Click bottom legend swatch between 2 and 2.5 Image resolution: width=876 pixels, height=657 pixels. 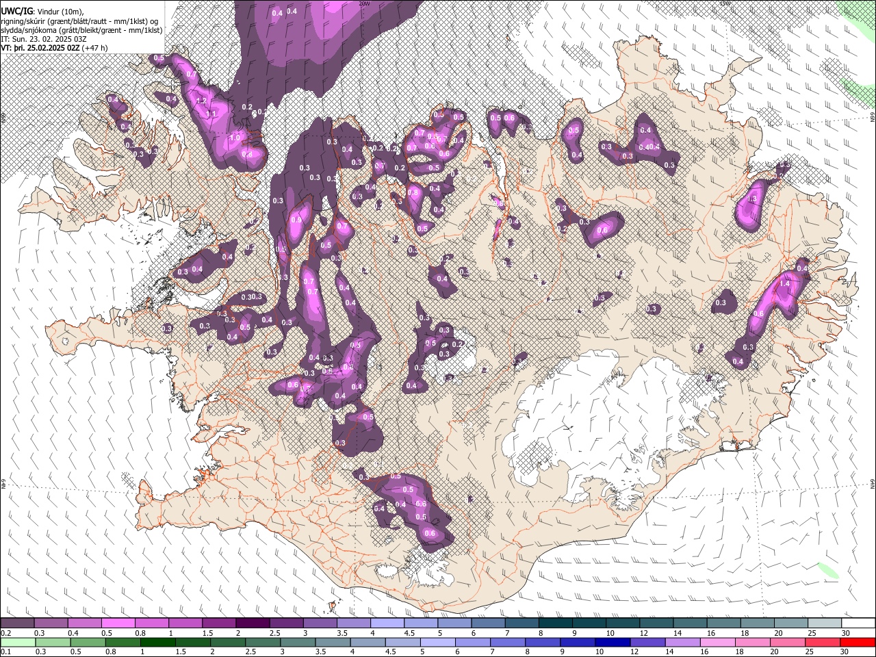click(229, 642)
